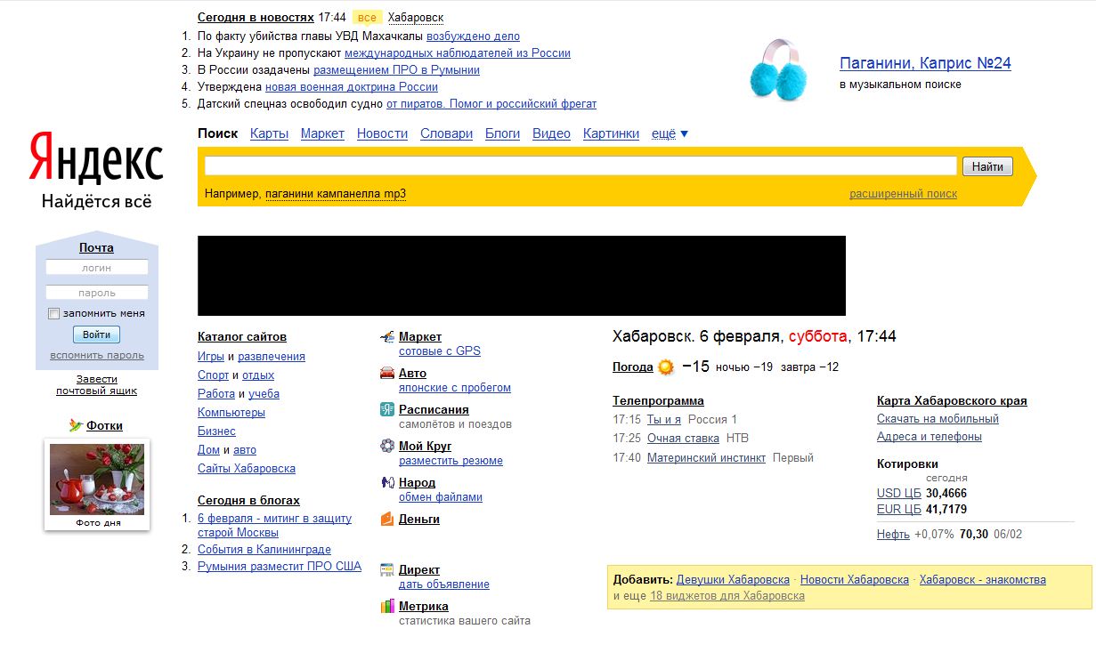Screen dimensions: 1096x669
Task: Click Завести почтовый ящик link
Action: pos(96,385)
